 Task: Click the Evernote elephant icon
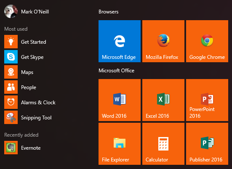pos(11,148)
